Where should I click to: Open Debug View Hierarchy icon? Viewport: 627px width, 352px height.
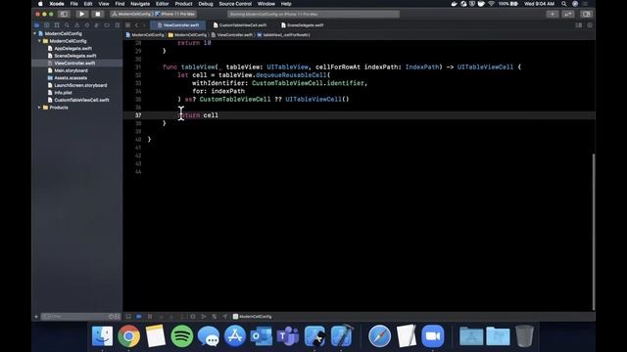[193, 317]
